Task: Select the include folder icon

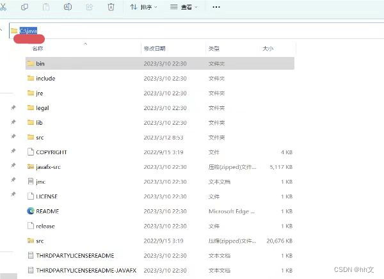Action: click(x=31, y=78)
